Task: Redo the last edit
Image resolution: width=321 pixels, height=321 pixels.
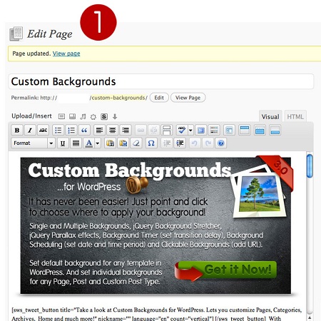Action: pyautogui.click(x=208, y=143)
